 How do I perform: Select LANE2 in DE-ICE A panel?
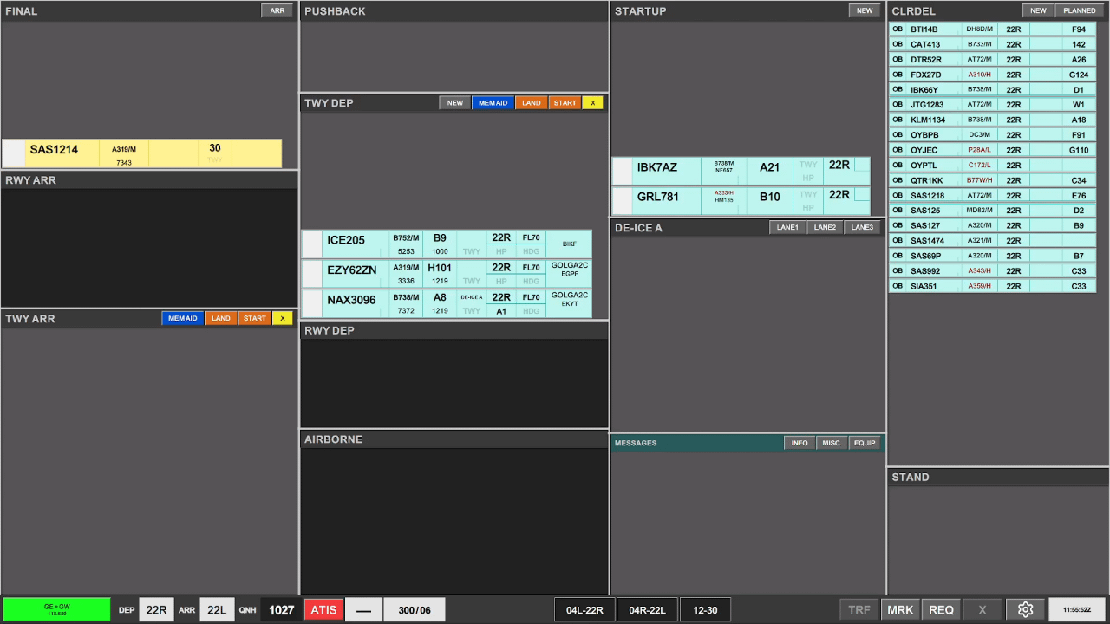[825, 228]
